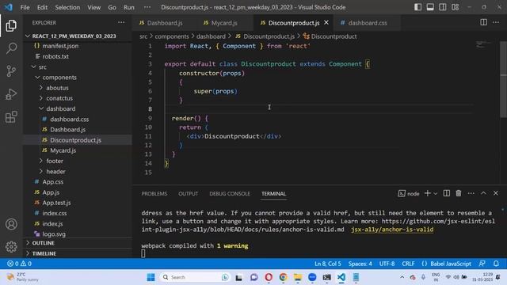Maximize the terminal panel with chevron

coord(483,193)
